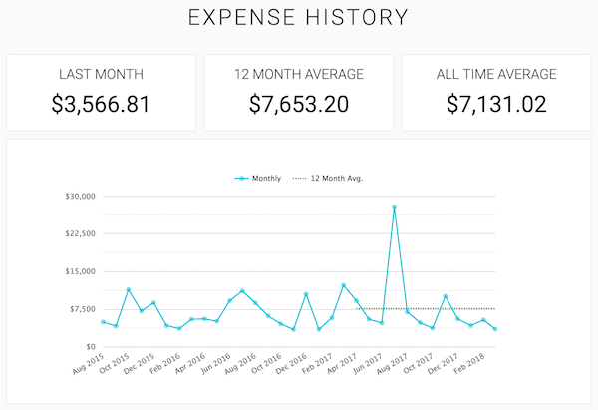The width and height of the screenshot is (598, 410).
Task: Click the $7,653.20 value
Action: (299, 104)
